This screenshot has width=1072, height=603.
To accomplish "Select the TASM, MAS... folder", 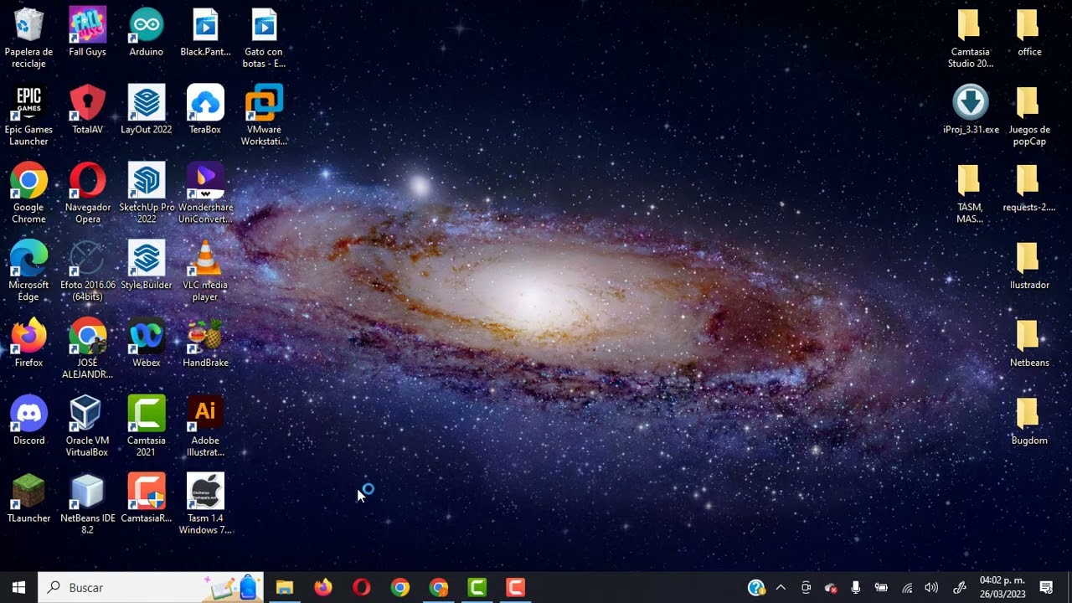I will click(971, 194).
